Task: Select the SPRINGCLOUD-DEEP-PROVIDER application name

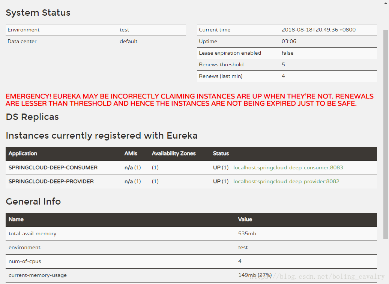Action: click(51, 181)
